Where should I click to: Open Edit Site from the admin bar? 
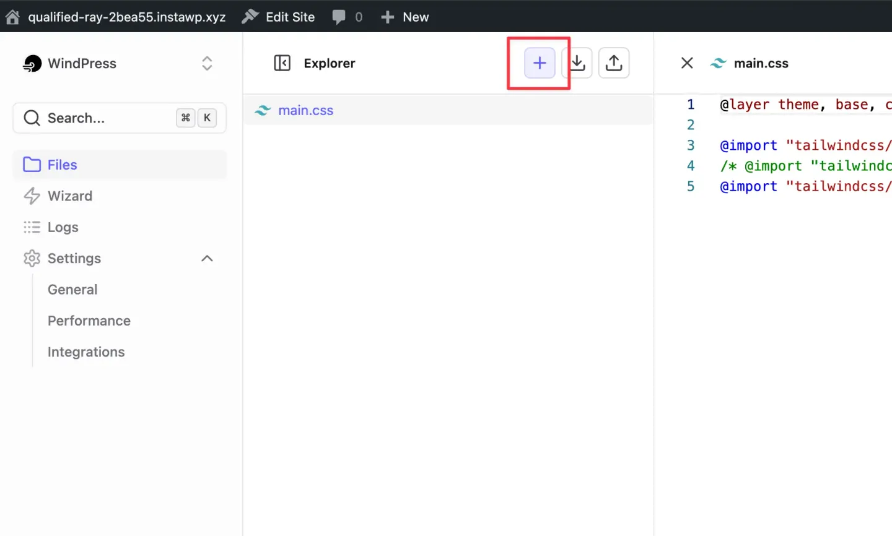[278, 17]
